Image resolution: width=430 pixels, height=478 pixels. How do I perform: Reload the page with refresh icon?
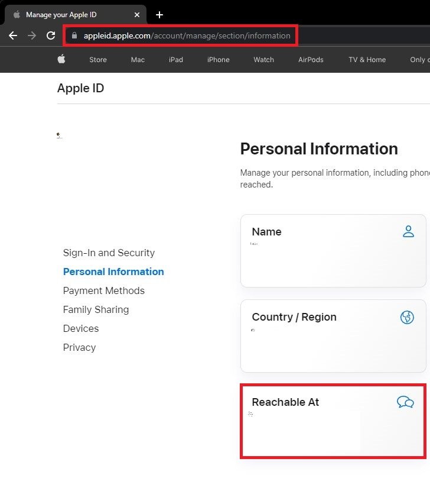click(51, 35)
